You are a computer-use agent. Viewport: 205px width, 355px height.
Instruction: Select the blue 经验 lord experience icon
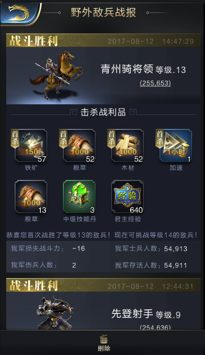pyautogui.click(x=127, y=197)
